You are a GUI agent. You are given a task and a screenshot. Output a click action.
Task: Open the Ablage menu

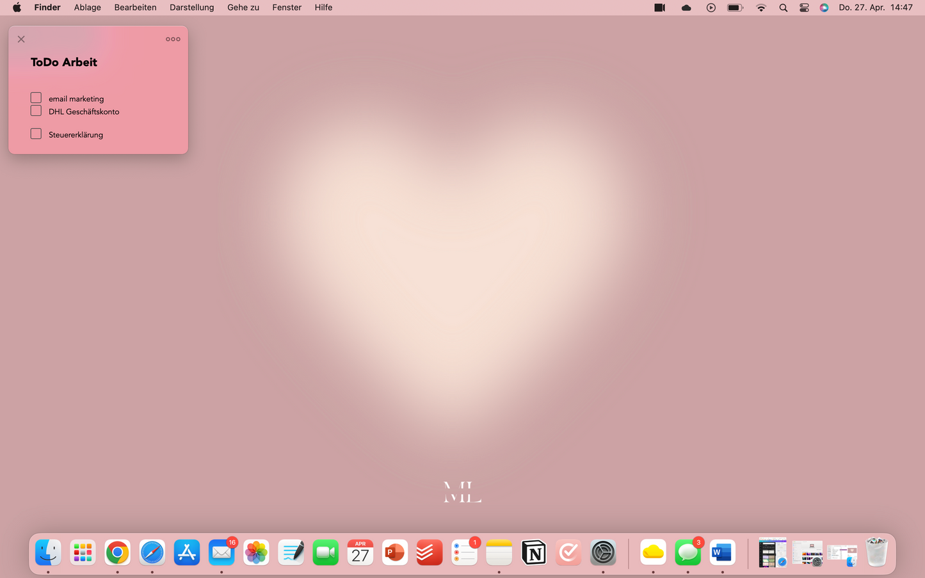(x=87, y=8)
